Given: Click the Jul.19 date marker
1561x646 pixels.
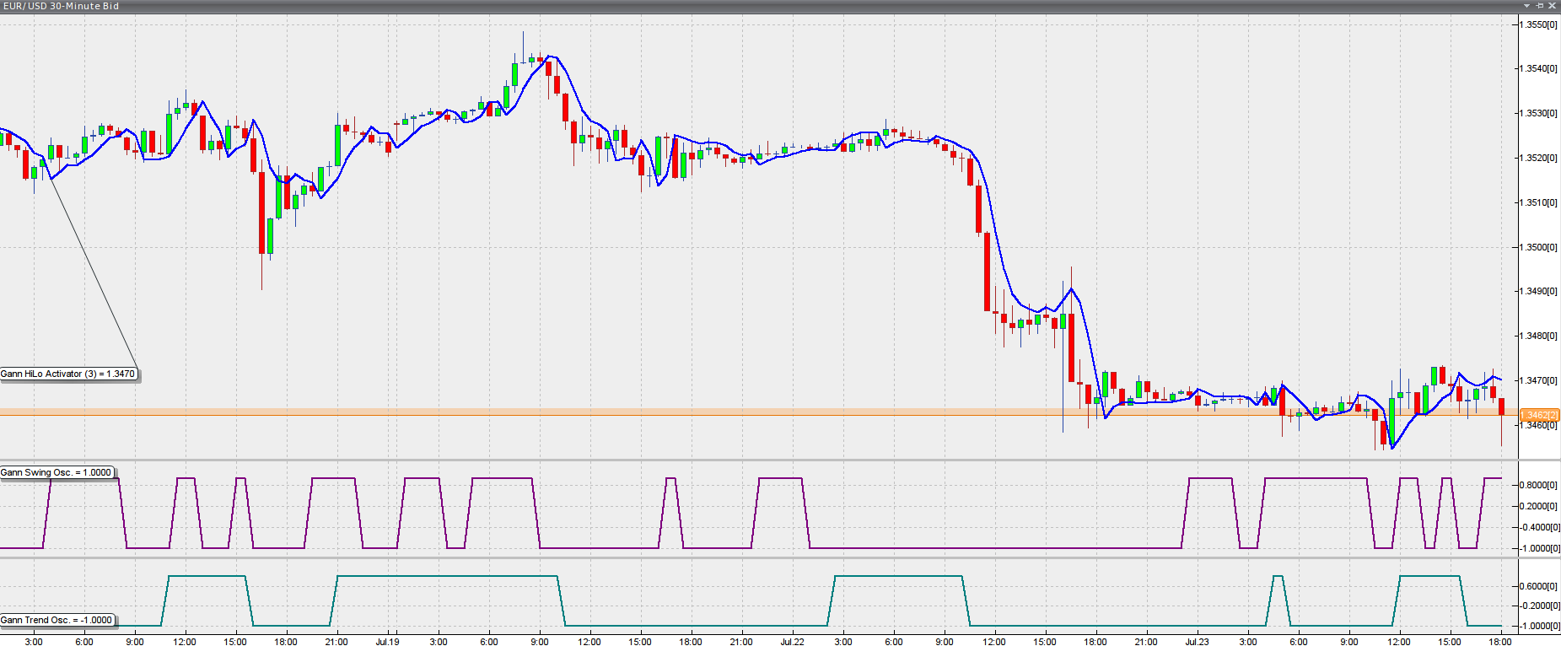Looking at the screenshot, I should tap(387, 642).
